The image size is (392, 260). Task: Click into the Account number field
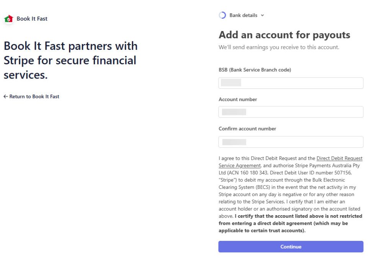tap(291, 112)
